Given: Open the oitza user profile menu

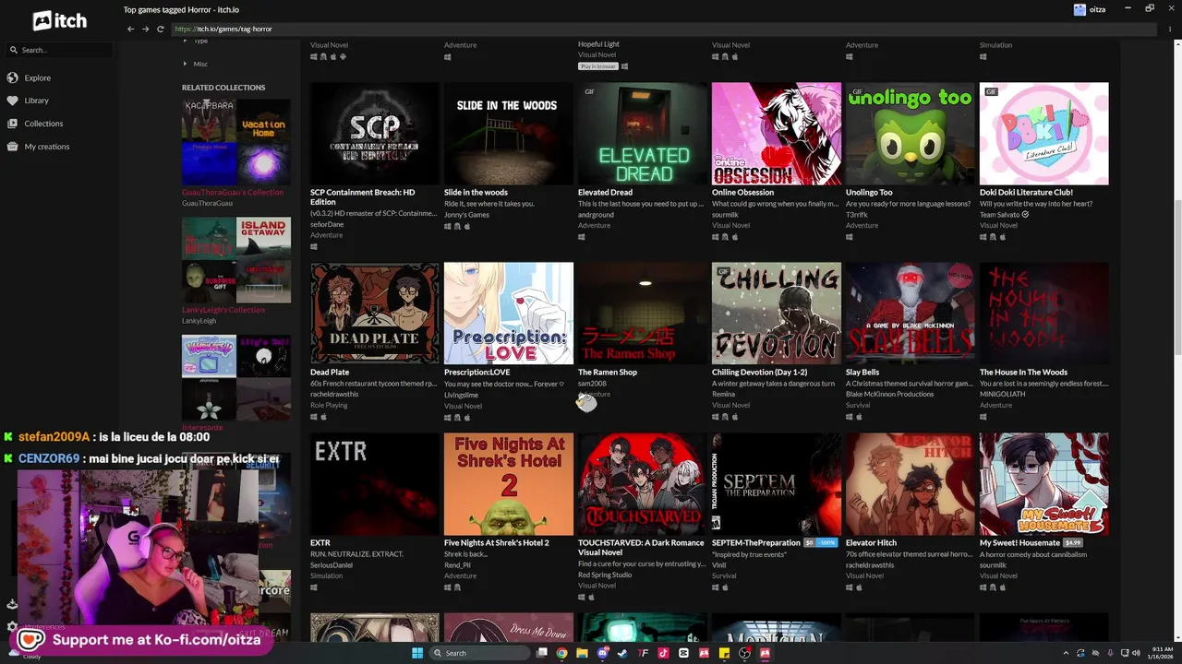Looking at the screenshot, I should [x=1090, y=9].
